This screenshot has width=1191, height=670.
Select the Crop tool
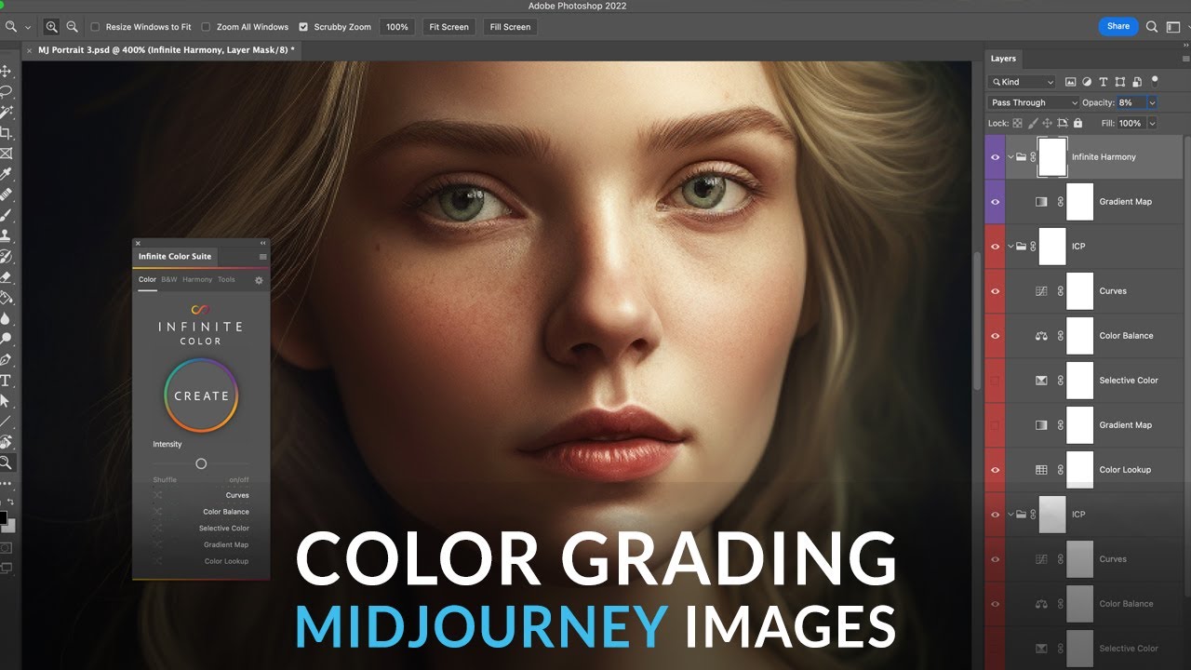pyautogui.click(x=6, y=133)
